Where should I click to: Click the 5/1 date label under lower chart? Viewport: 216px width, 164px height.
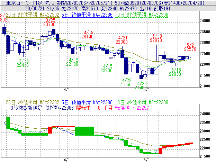(147, 160)
